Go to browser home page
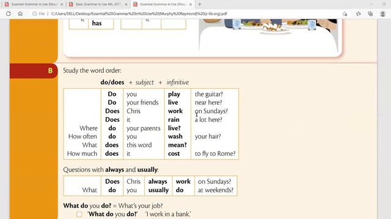 tap(20, 13)
